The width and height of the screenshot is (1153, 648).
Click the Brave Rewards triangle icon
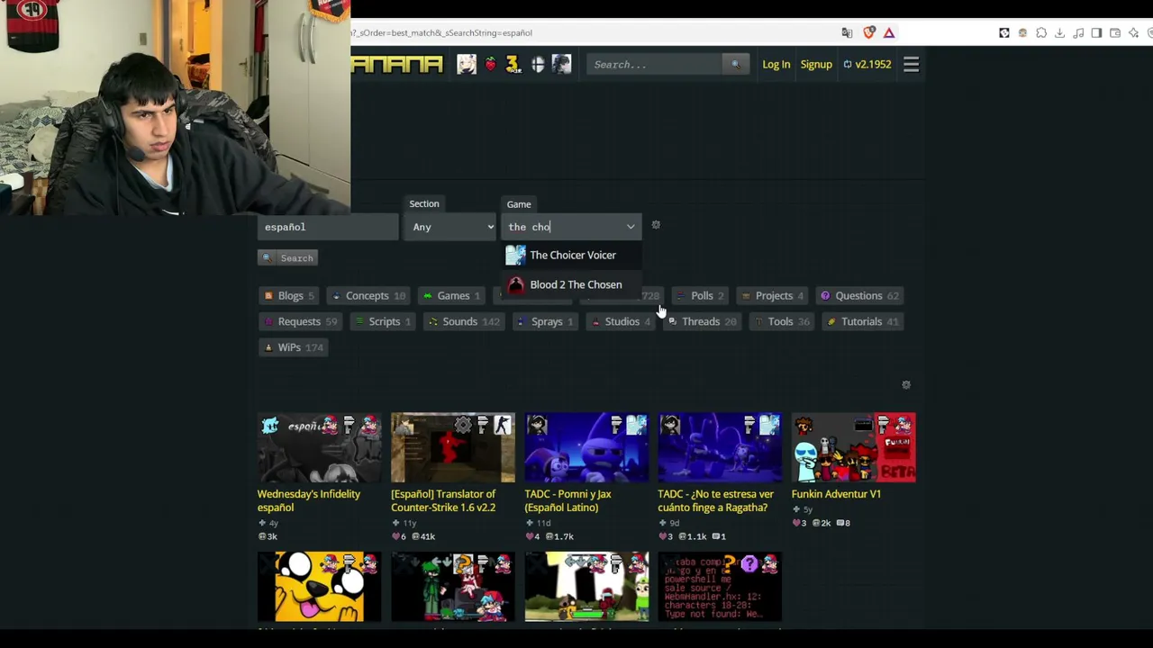(x=889, y=33)
